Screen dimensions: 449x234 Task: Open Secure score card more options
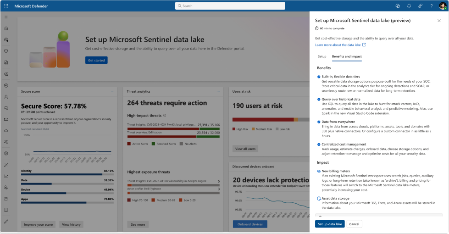112,92
